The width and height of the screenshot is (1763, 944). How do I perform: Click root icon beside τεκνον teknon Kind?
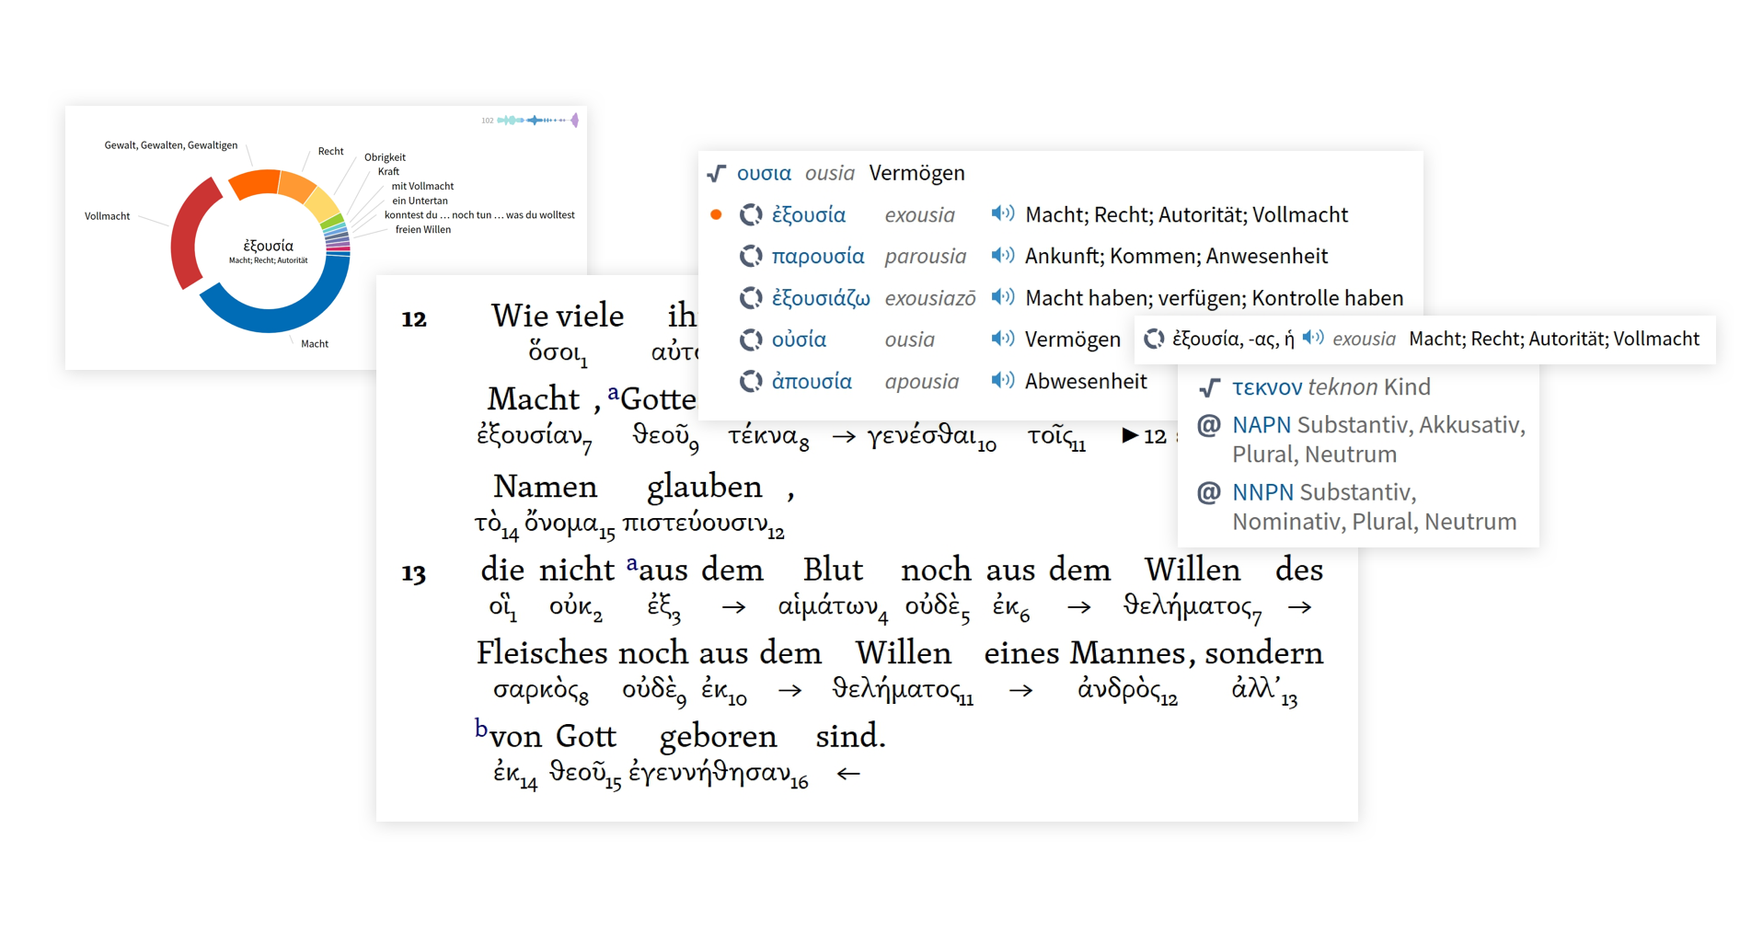pos(1210,387)
